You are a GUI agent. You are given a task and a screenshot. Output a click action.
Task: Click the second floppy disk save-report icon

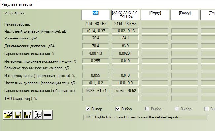coord(28,115)
